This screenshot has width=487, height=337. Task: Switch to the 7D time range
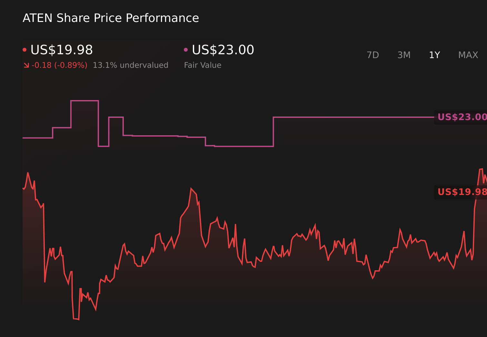tap(373, 55)
